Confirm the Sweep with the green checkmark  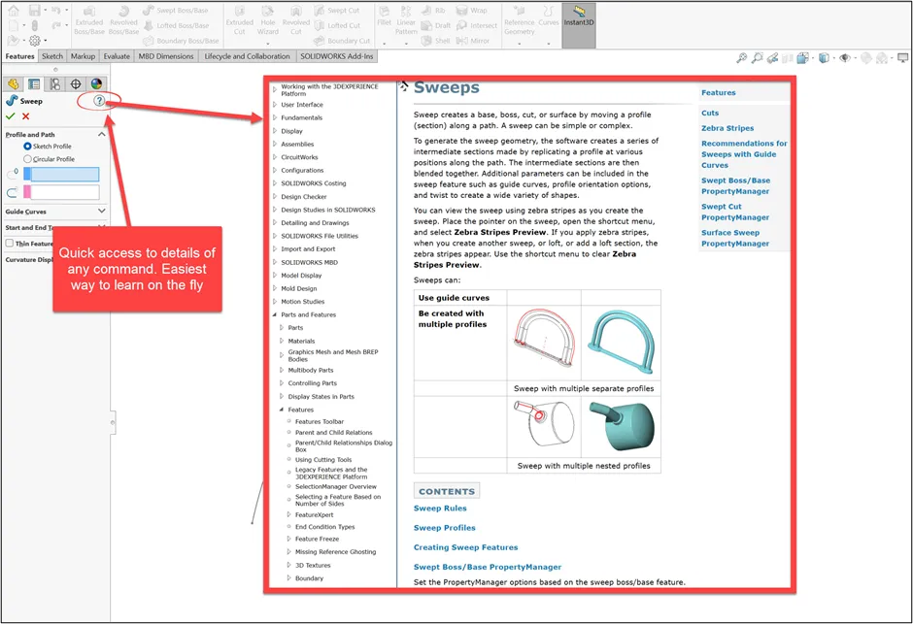(11, 116)
